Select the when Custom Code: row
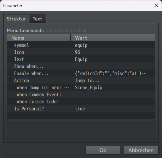Image resolution: width=162 pixels, height=158 pixels. [x=81, y=102]
